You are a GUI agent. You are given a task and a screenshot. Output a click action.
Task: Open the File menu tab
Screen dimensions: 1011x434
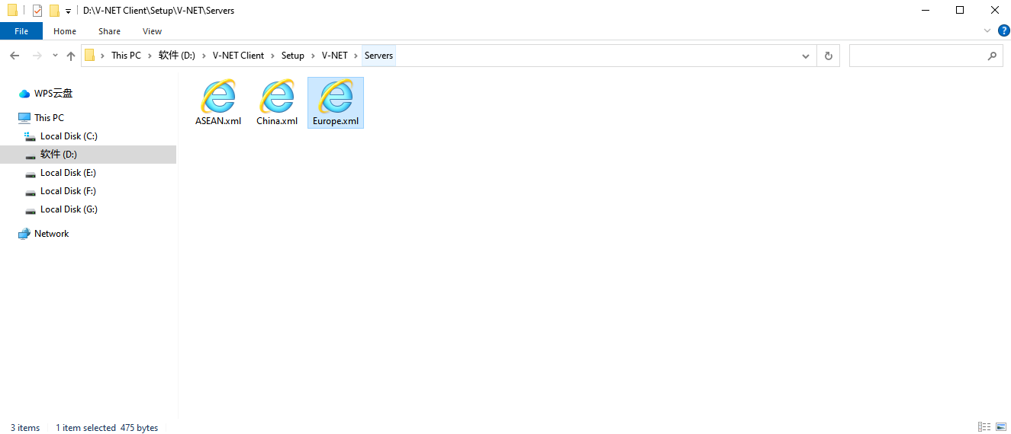21,31
